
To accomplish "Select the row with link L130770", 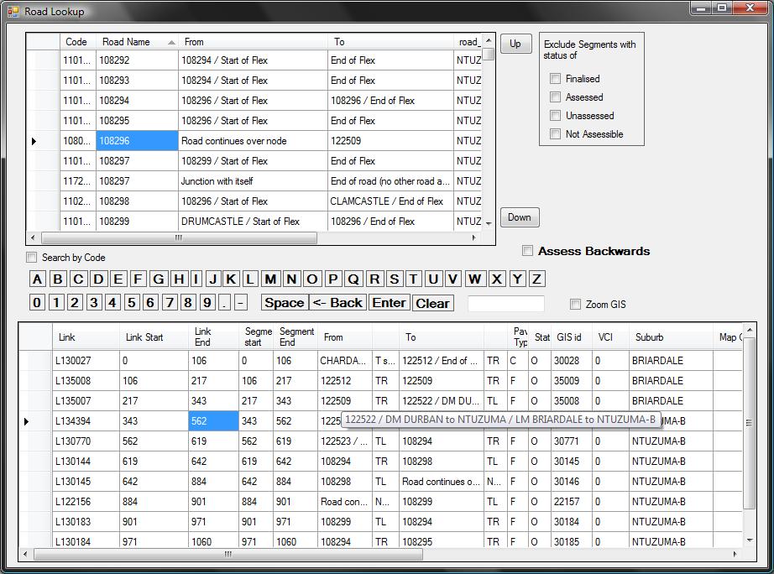I will 77,441.
